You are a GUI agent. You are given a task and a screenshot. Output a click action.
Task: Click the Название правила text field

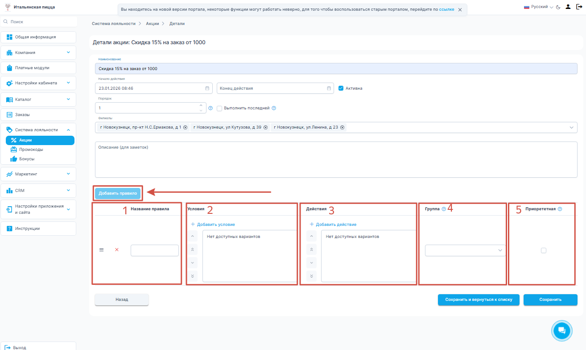pyautogui.click(x=154, y=250)
